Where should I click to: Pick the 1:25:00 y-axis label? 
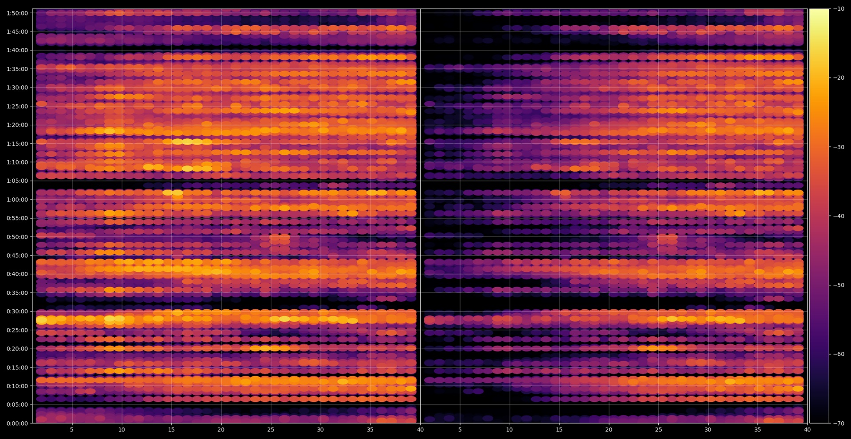17,106
